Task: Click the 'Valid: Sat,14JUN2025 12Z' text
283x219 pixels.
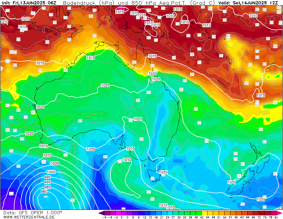Action: [x=248, y=3]
